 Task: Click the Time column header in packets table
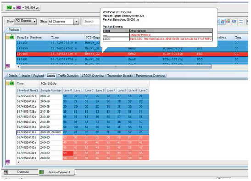(67, 38)
